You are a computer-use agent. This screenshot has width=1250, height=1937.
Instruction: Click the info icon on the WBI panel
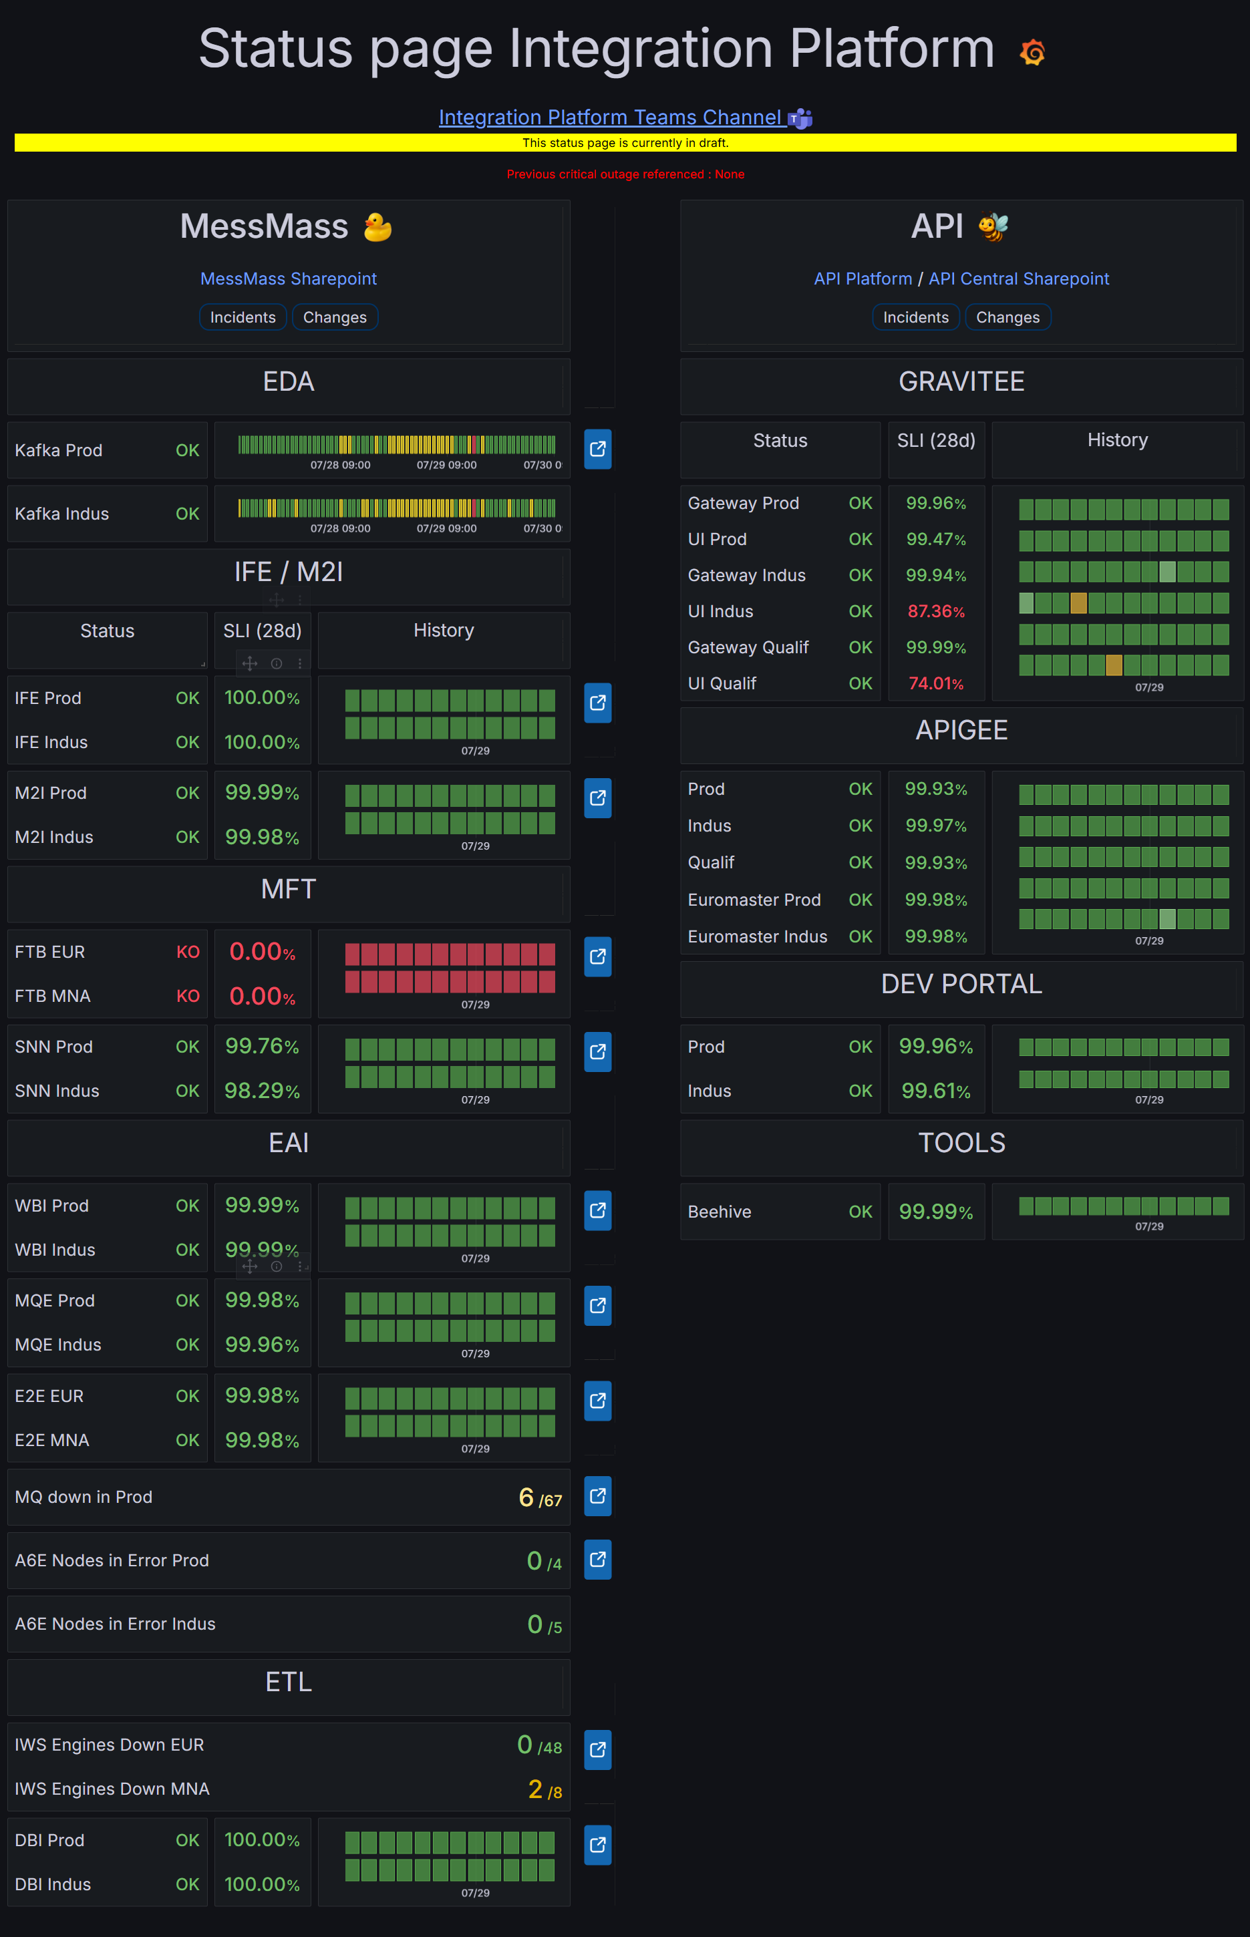click(x=275, y=1265)
